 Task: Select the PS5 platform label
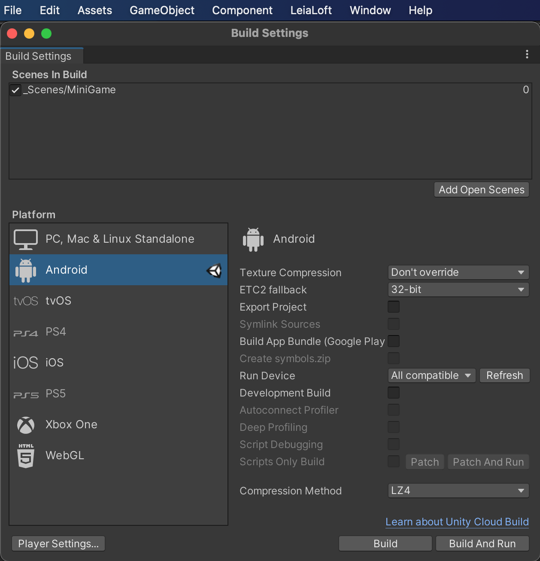click(x=56, y=393)
